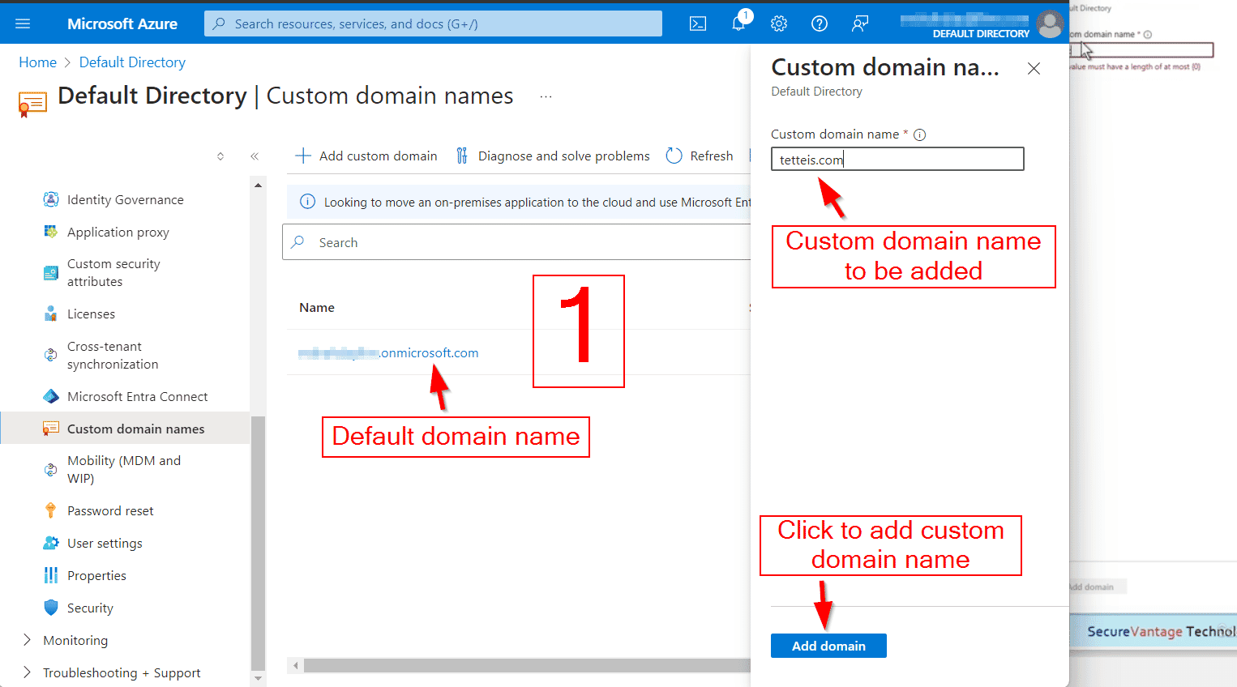
Task: Click the Application proxy icon
Action: 51,232
